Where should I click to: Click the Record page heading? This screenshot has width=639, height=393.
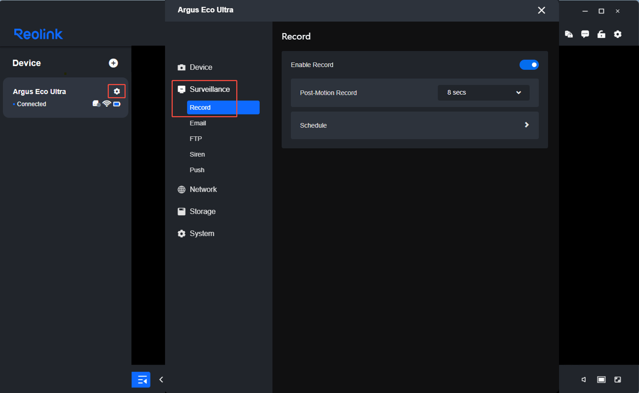(296, 37)
